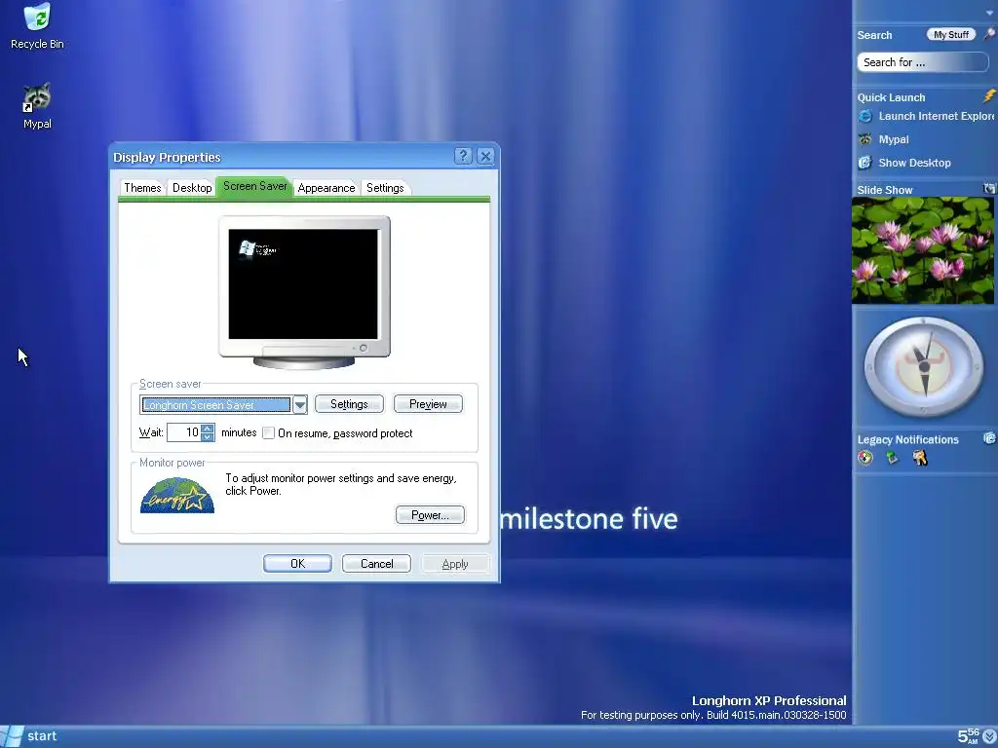This screenshot has height=748, width=998.
Task: Open the Settings tab
Action: (x=385, y=188)
